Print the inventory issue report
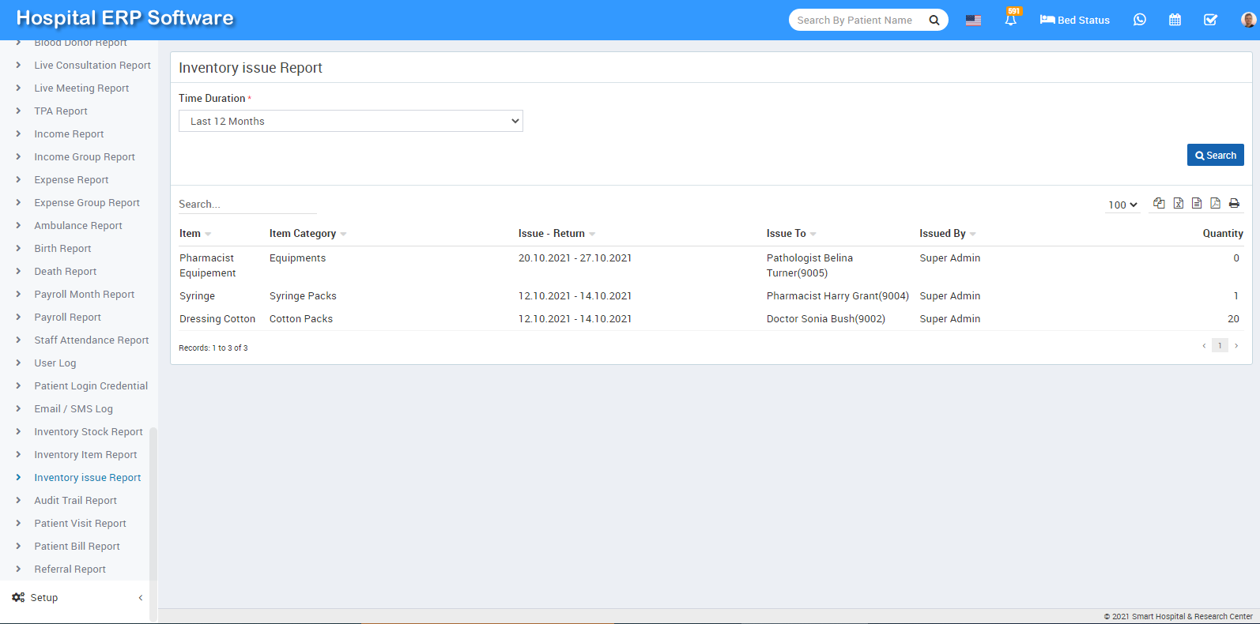 [x=1234, y=203]
